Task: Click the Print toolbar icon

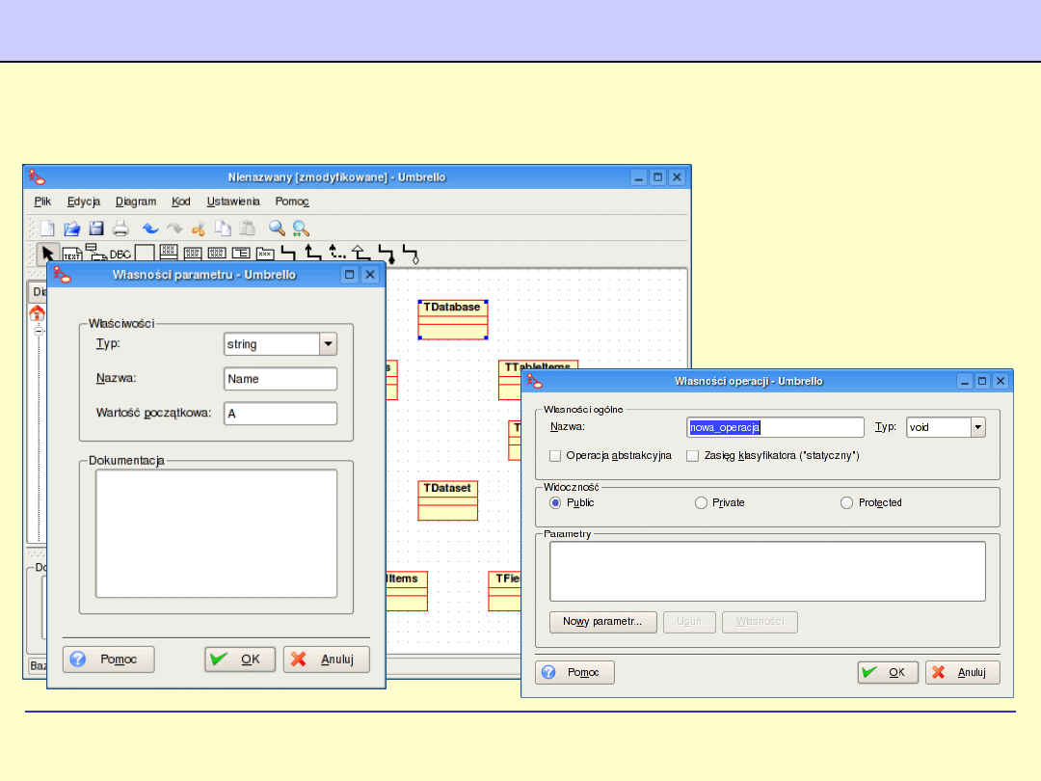Action: tap(120, 229)
